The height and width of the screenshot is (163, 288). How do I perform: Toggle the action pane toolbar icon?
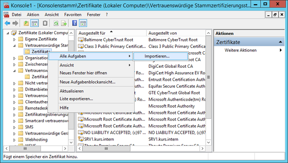tap(83, 23)
